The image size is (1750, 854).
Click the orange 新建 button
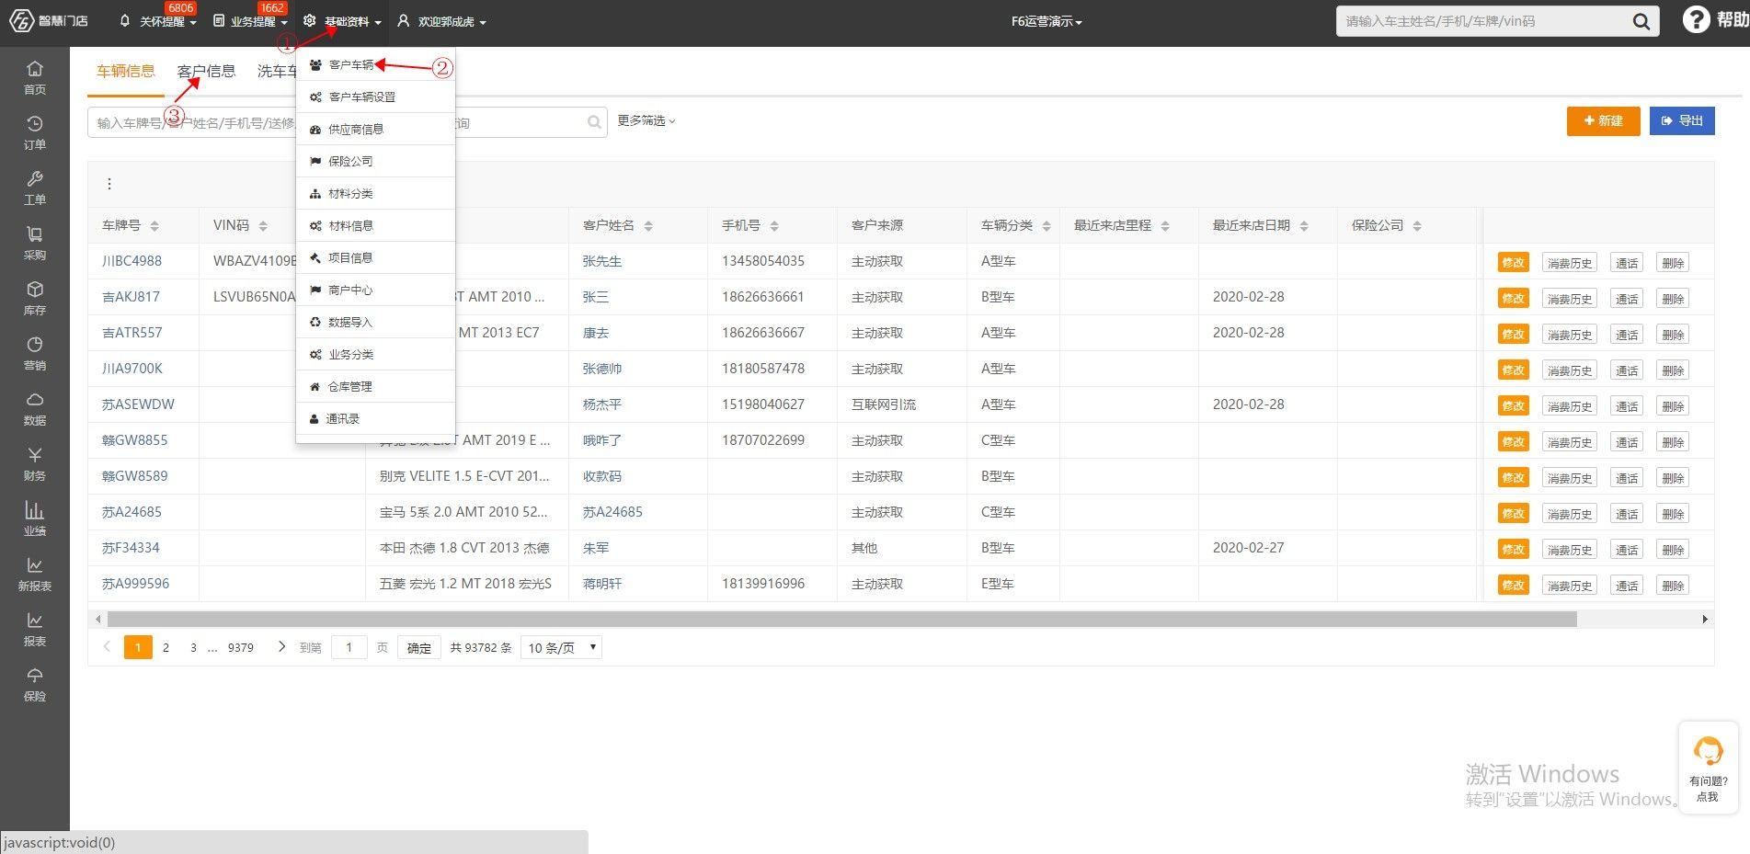tap(1603, 120)
